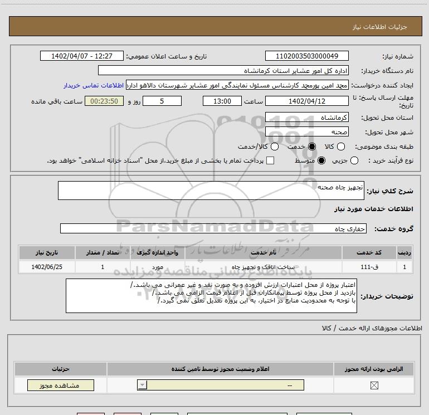Click the remaining days field showing 5
Viewport: 429px width, 415px height.
pyautogui.click(x=162, y=101)
